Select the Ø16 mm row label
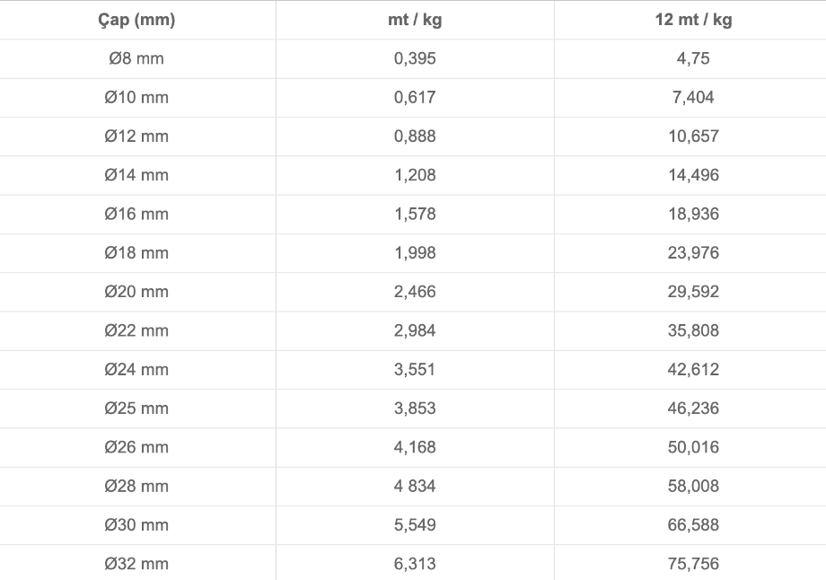 pyautogui.click(x=136, y=214)
